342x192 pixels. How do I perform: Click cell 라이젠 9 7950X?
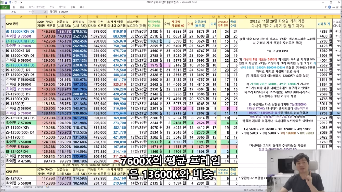(x=21, y=36)
